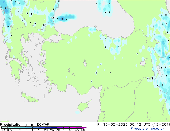Click the '50' legend scale label
The image size is (170, 131).
coord(83,130)
